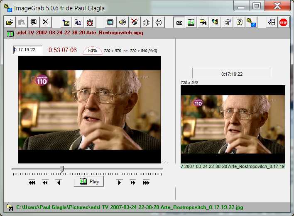Click the question mark help icon
This screenshot has height=216, width=294.
tap(239, 22)
